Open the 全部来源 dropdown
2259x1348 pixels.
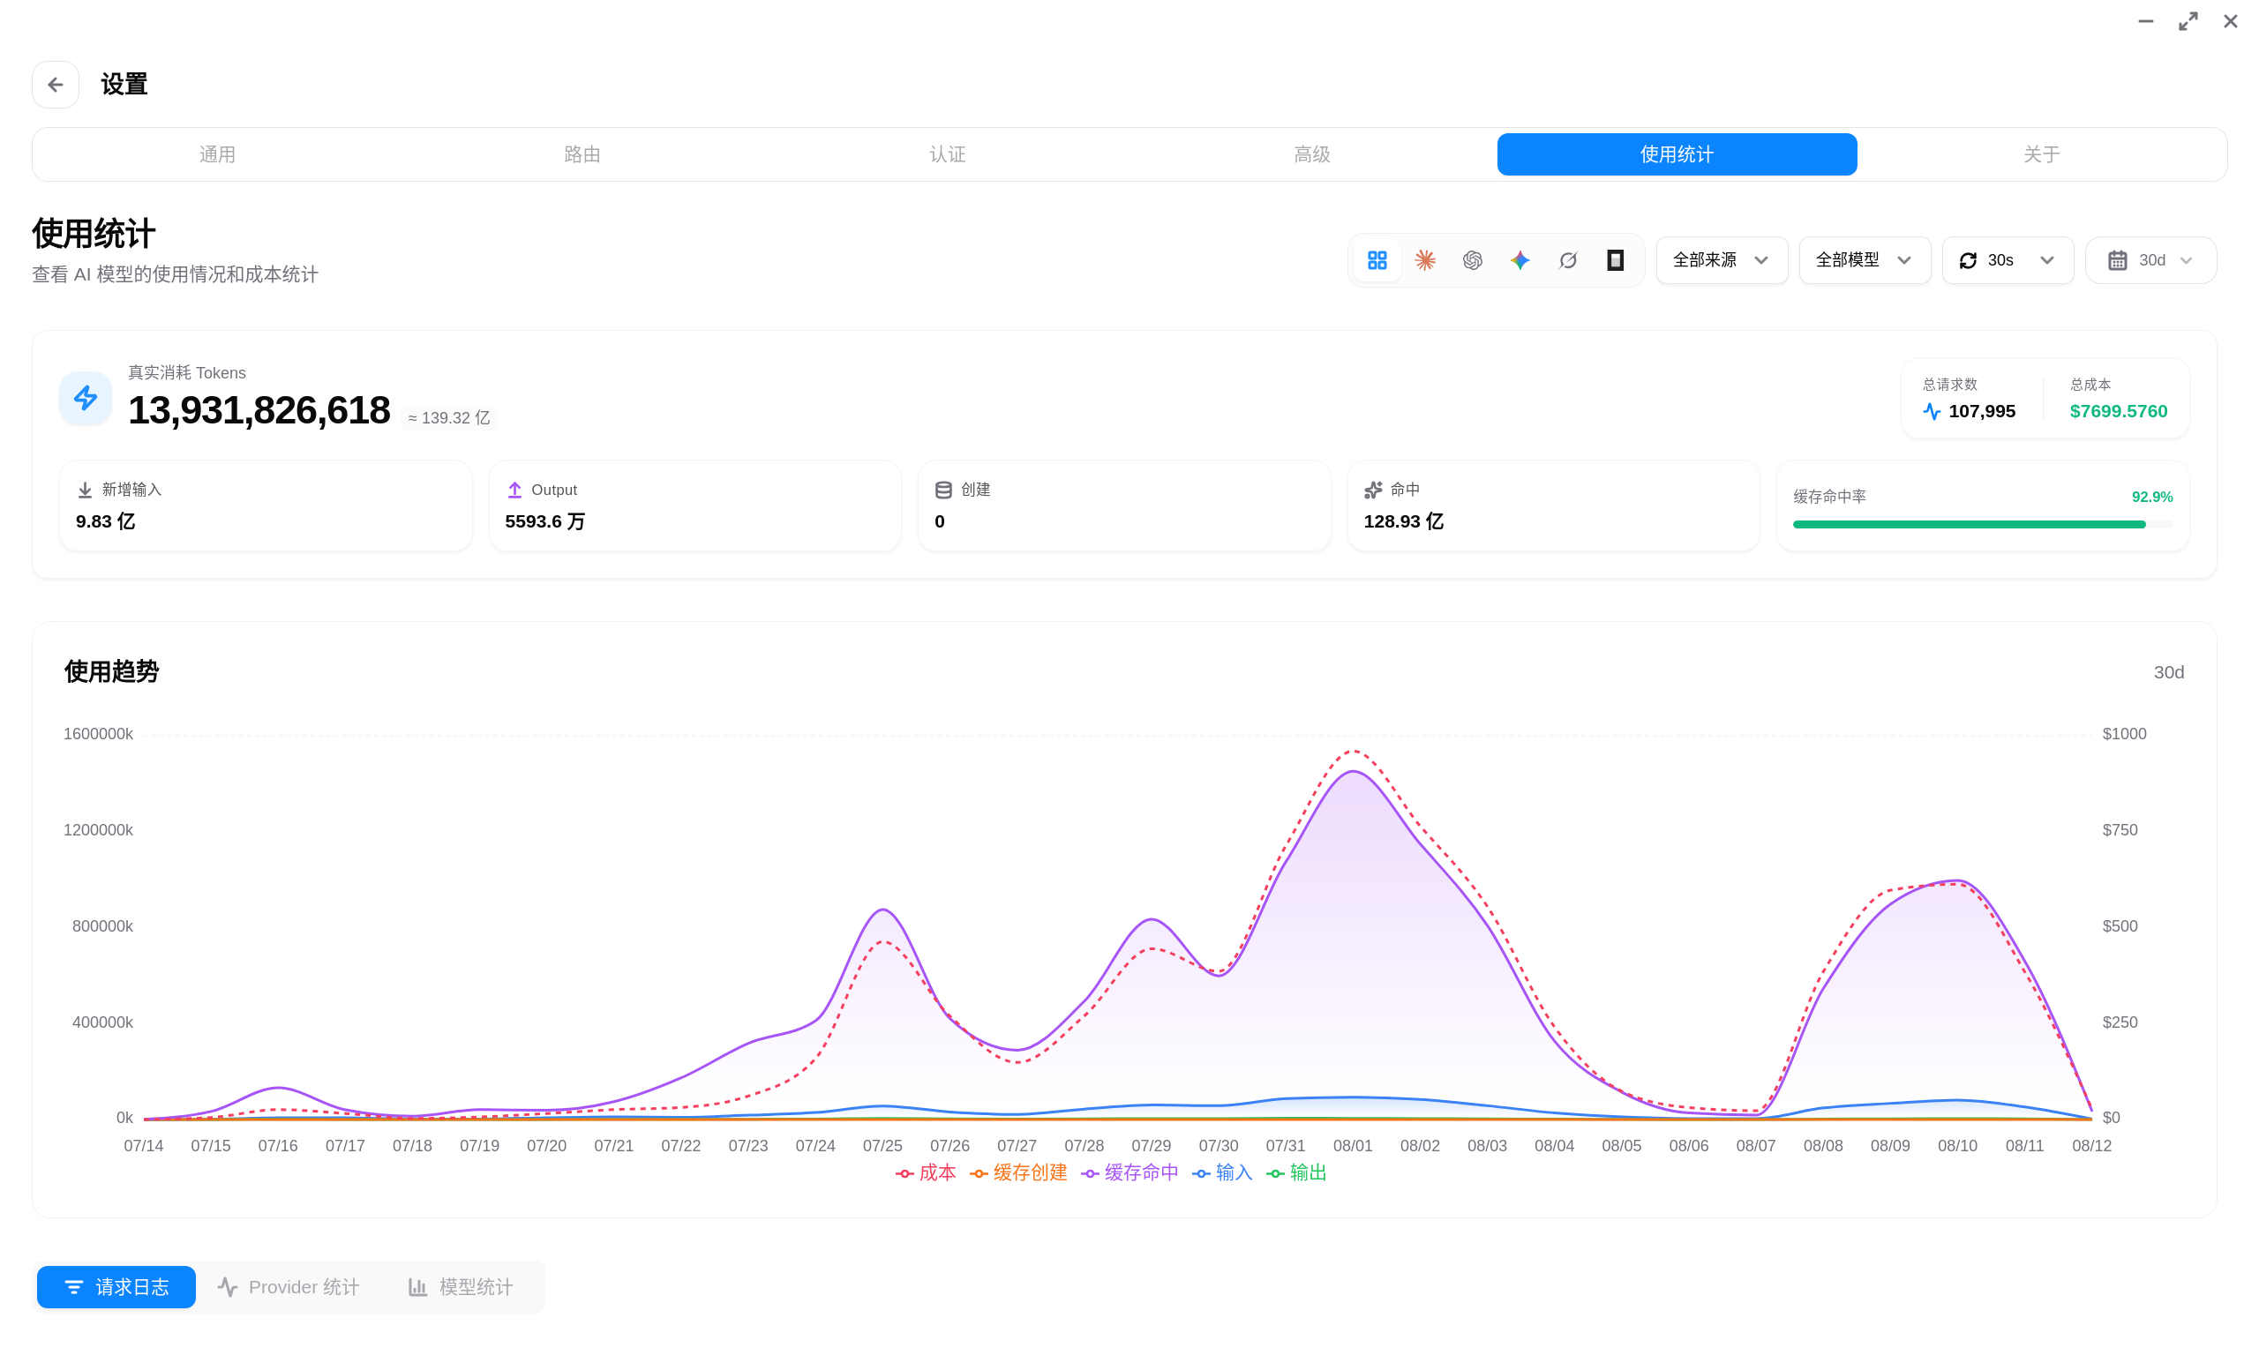click(1722, 261)
